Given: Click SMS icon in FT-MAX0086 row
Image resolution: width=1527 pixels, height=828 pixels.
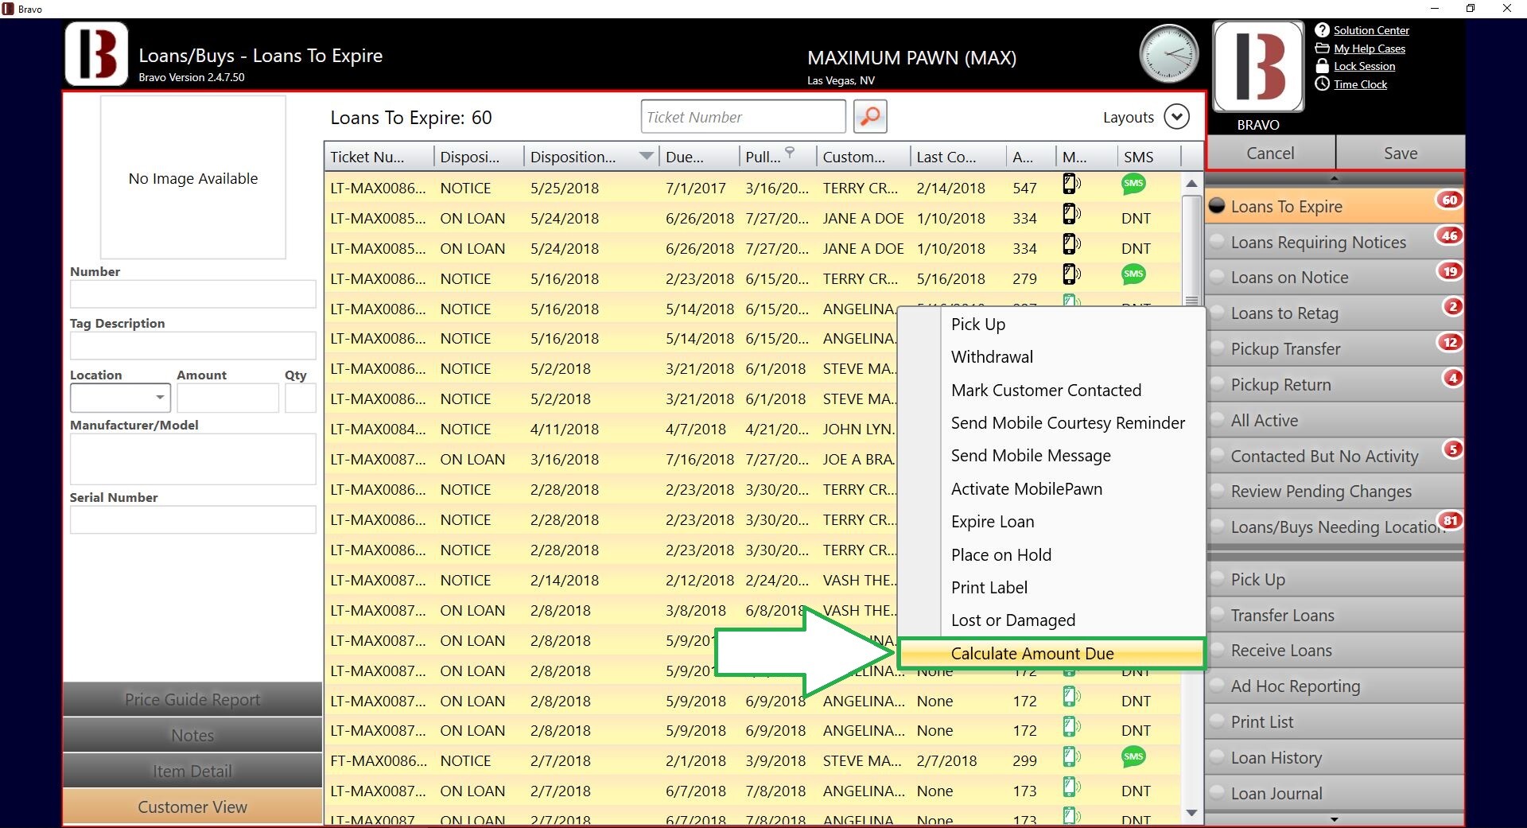Looking at the screenshot, I should point(1133,756).
